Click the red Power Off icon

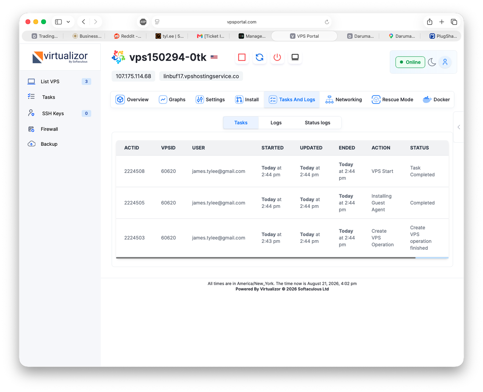pyautogui.click(x=277, y=57)
